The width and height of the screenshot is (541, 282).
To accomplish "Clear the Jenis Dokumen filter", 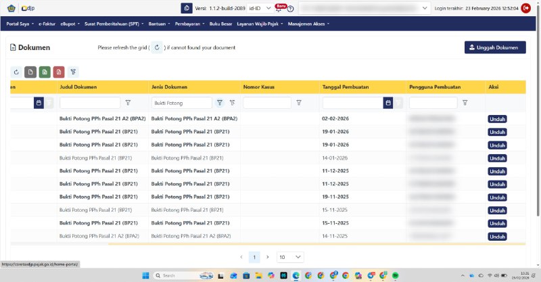I will click(232, 103).
